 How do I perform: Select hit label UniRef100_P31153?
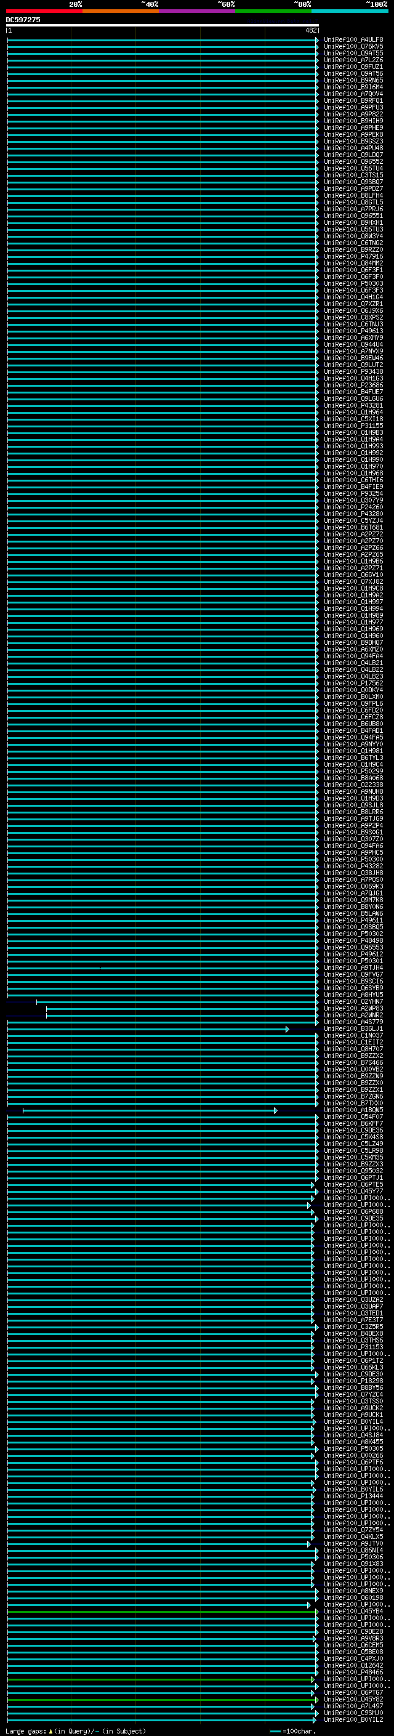click(x=353, y=1346)
